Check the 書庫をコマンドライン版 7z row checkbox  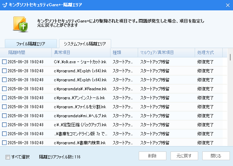click(x=4, y=134)
